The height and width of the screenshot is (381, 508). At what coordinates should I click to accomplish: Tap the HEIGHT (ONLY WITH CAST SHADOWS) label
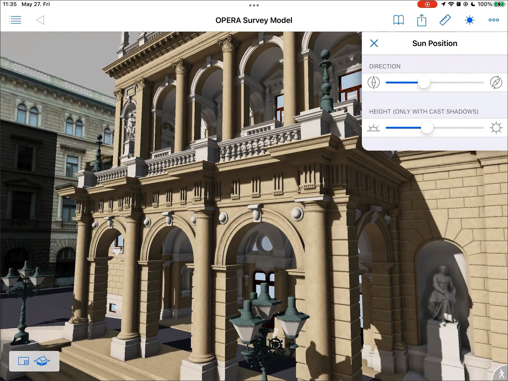click(x=424, y=111)
